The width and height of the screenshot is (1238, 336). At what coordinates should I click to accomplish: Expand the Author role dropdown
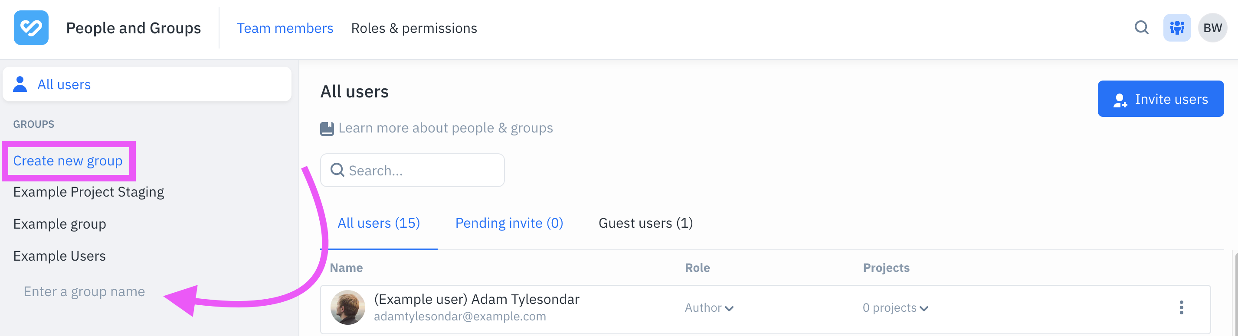[x=709, y=308]
